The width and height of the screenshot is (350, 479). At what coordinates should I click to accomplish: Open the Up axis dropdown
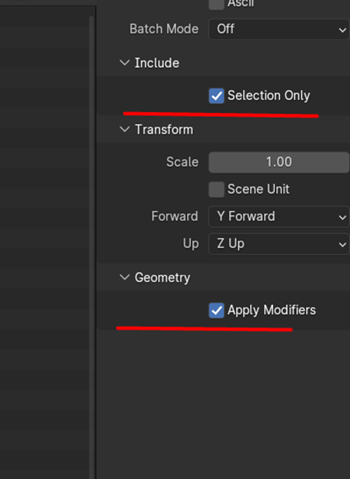pos(278,244)
